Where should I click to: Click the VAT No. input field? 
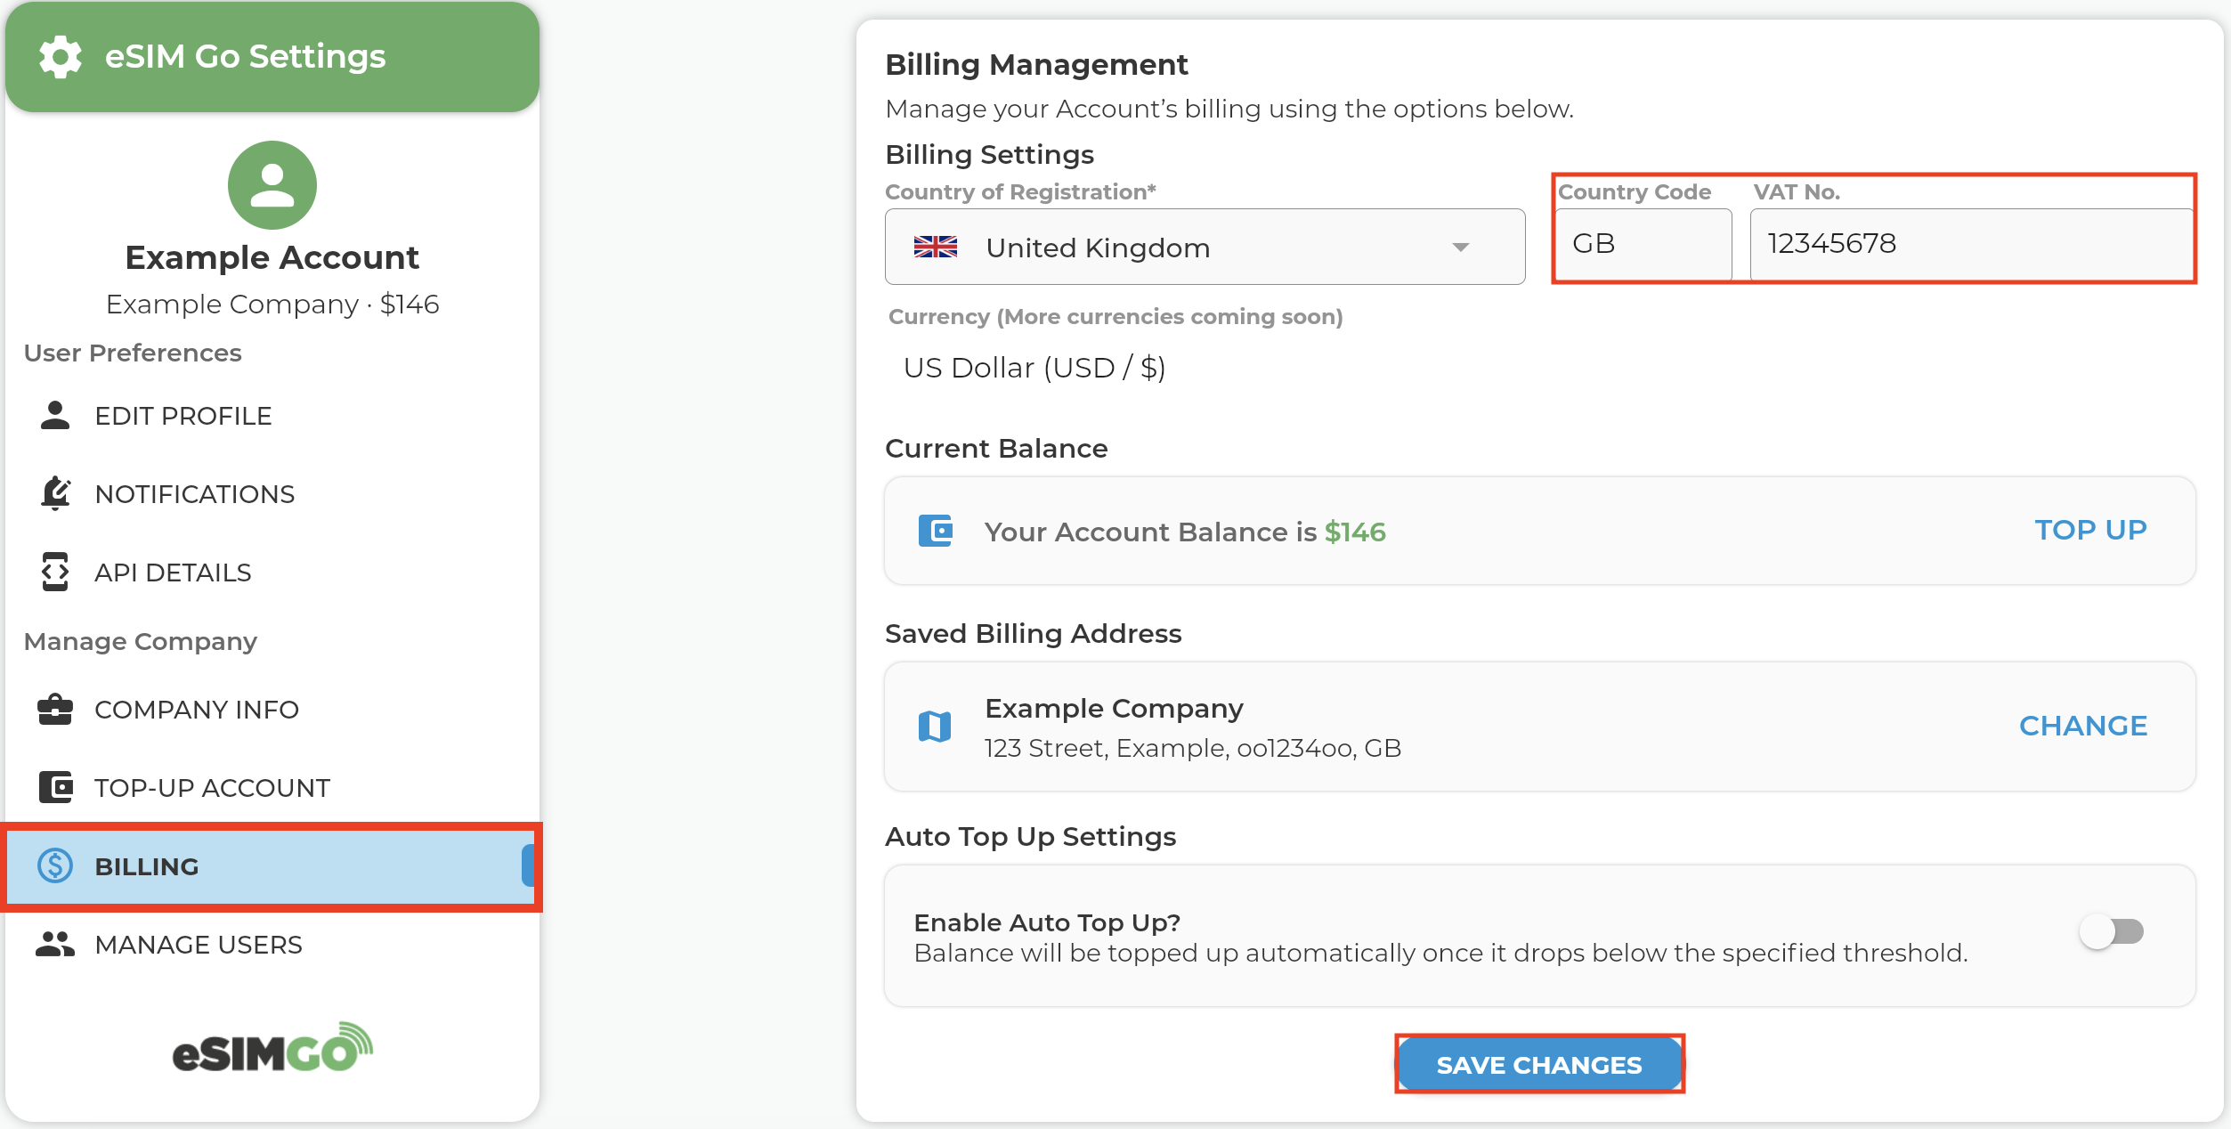[x=1971, y=244]
